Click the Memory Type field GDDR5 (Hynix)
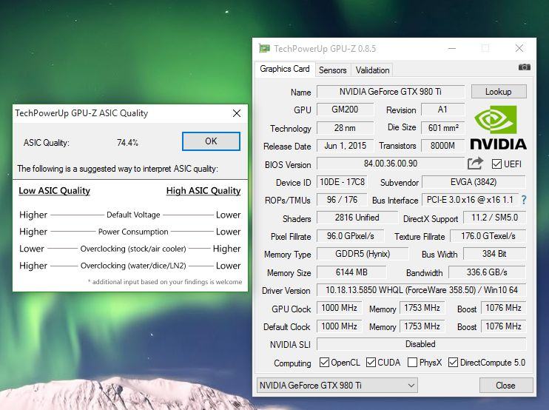The image size is (549, 410). coord(363,254)
